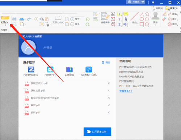Click the clipboard paste icon
Image resolution: width=181 pixels, height=140 pixels.
47,19
